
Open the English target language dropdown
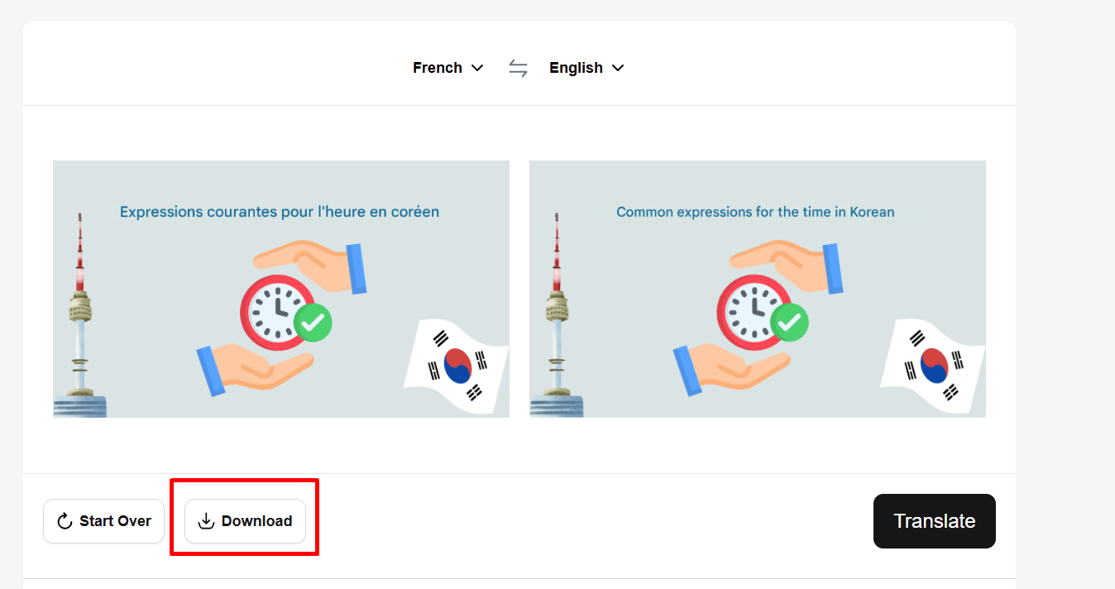coord(586,68)
